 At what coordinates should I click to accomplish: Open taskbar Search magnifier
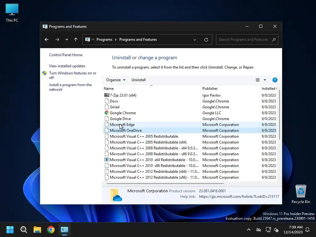(x=23, y=230)
